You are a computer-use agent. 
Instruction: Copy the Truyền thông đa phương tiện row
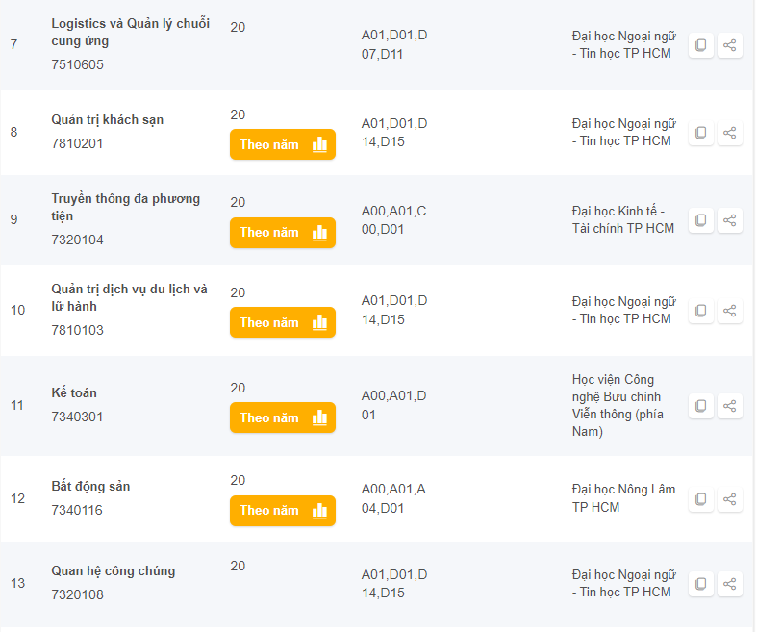(x=701, y=220)
